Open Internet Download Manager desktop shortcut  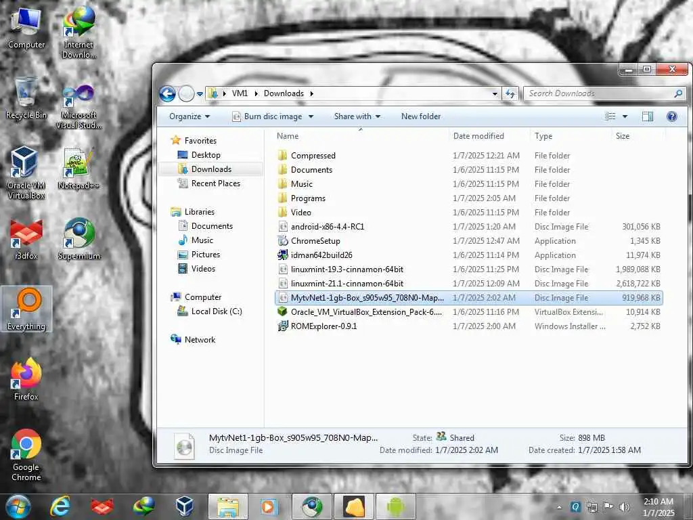tap(79, 33)
